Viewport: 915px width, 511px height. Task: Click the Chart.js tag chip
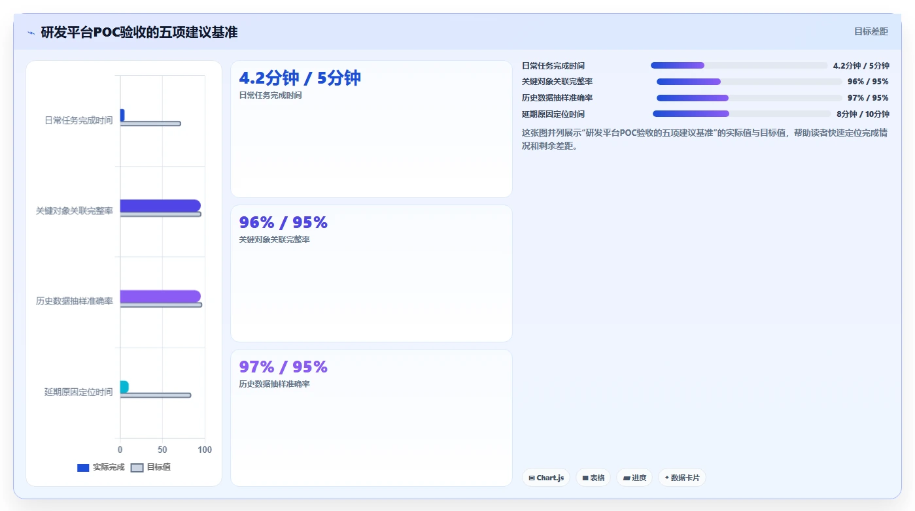(546, 478)
